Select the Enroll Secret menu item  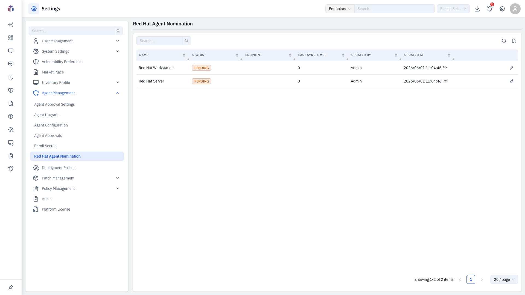[x=45, y=146]
